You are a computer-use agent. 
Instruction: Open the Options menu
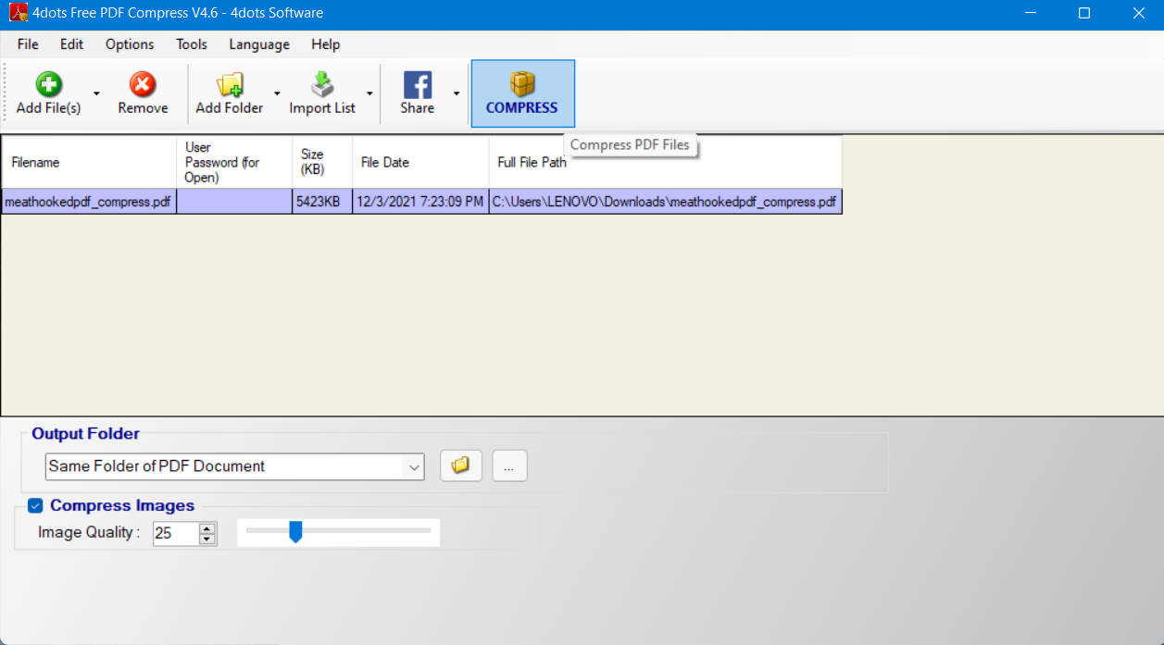(130, 44)
